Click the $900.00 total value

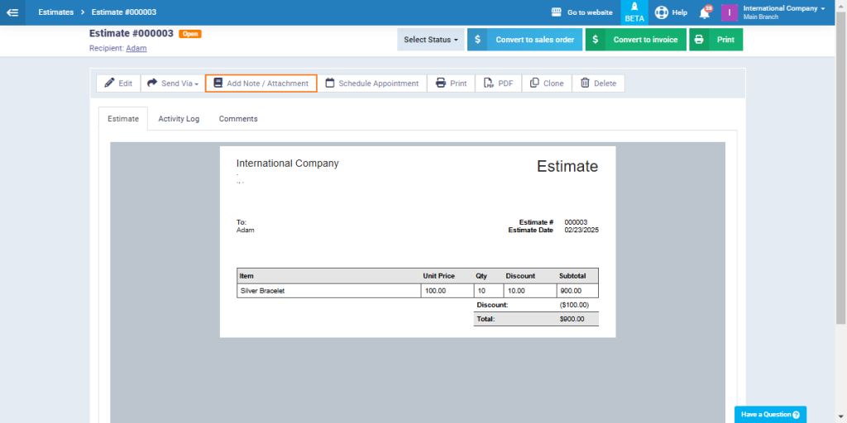click(572, 319)
